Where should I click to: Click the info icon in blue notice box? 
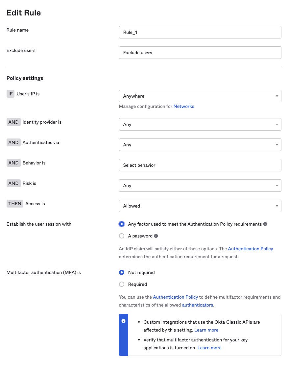click(x=124, y=321)
